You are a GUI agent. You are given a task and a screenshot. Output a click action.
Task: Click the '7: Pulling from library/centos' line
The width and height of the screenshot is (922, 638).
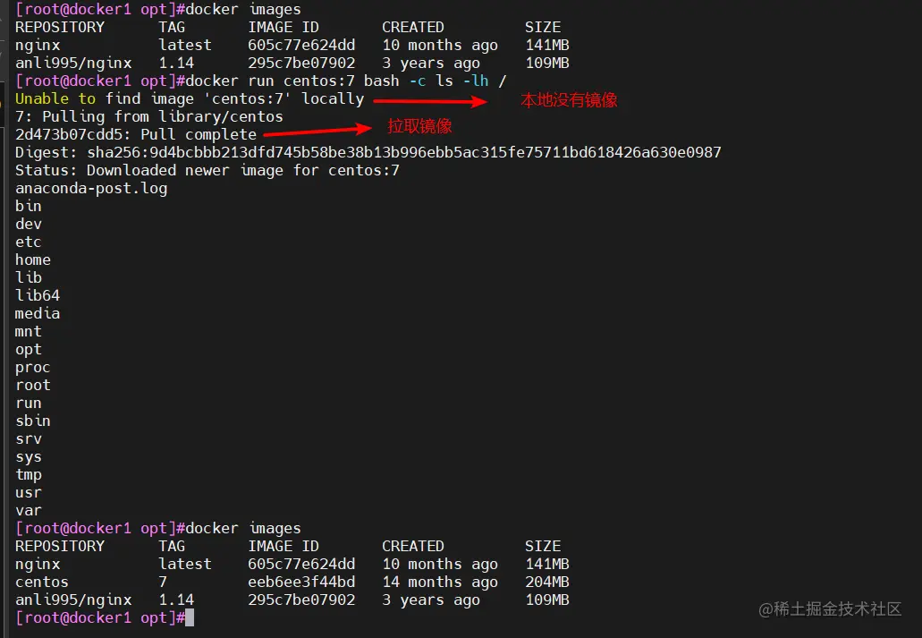(148, 116)
